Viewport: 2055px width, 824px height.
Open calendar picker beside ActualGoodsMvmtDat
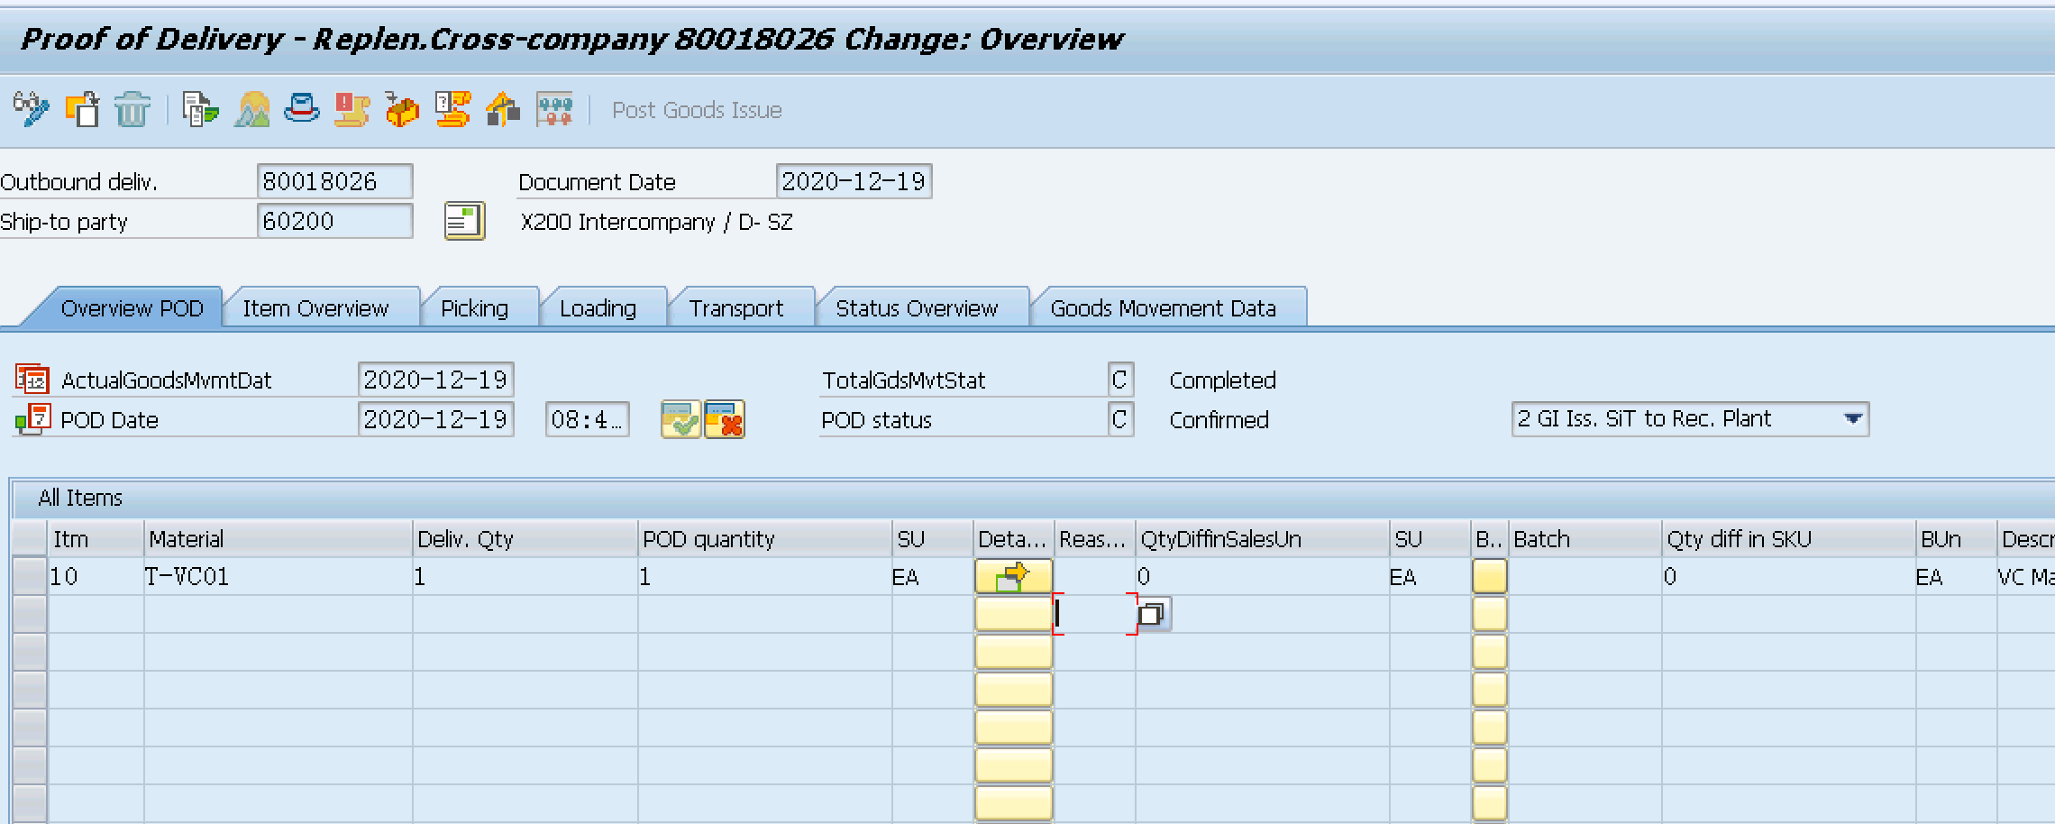[32, 380]
